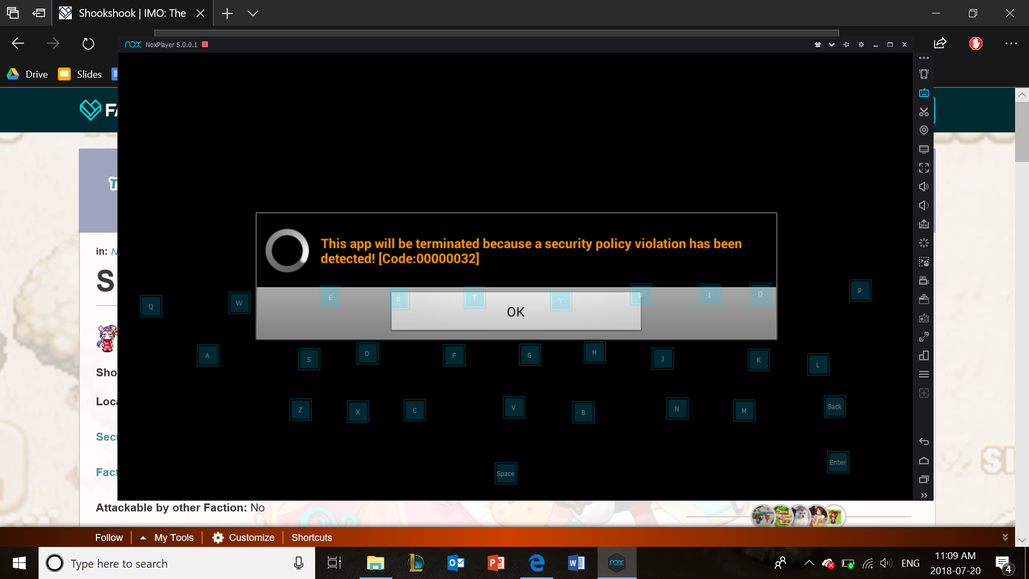Image resolution: width=1029 pixels, height=579 pixels.
Task: Click the Install APK icon
Action: (x=923, y=224)
